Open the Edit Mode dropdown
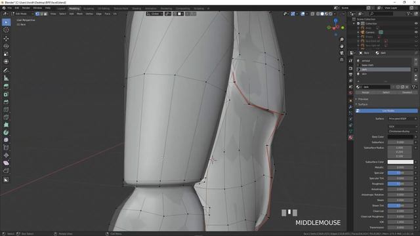This screenshot has height=236, width=420. pyautogui.click(x=22, y=14)
